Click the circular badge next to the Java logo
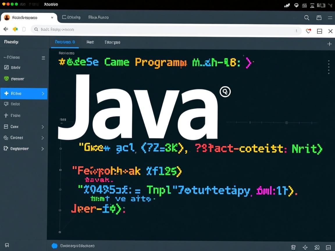 (x=225, y=92)
